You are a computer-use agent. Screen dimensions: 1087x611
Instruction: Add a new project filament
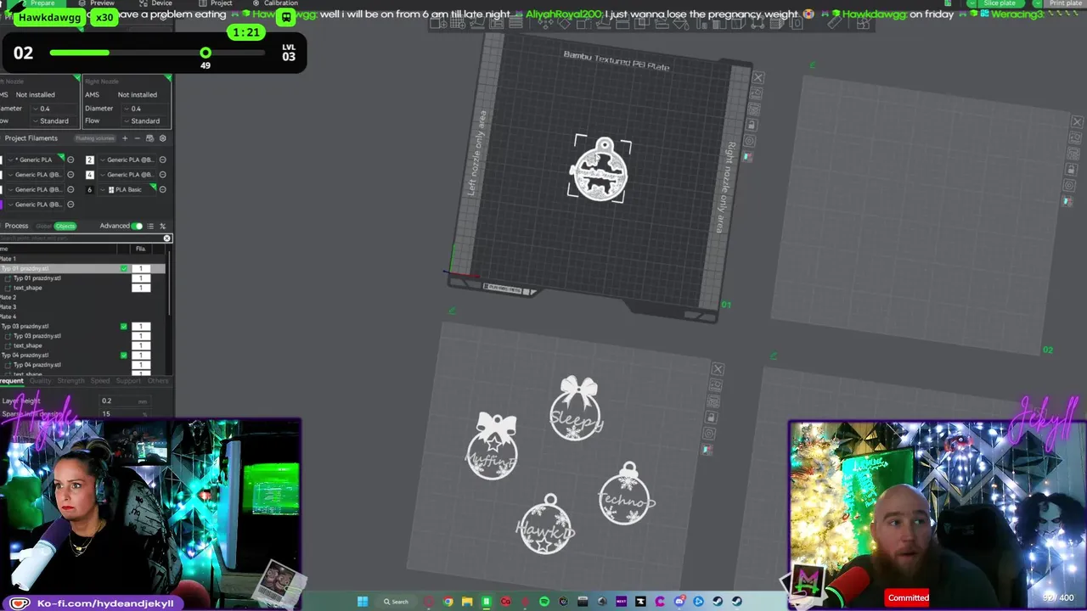tap(125, 138)
